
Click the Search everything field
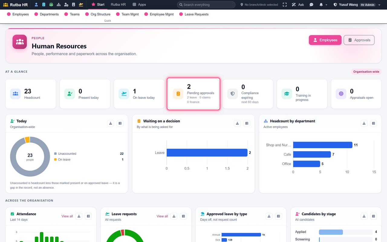click(206, 5)
